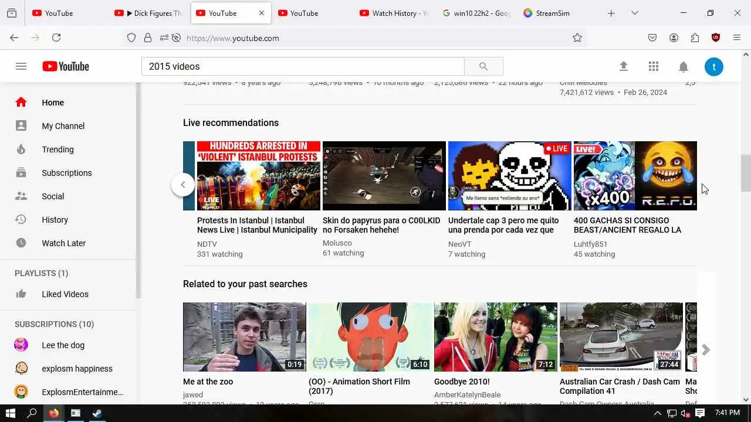
Task: Open the list all tabs dropdown
Action: pyautogui.click(x=634, y=13)
